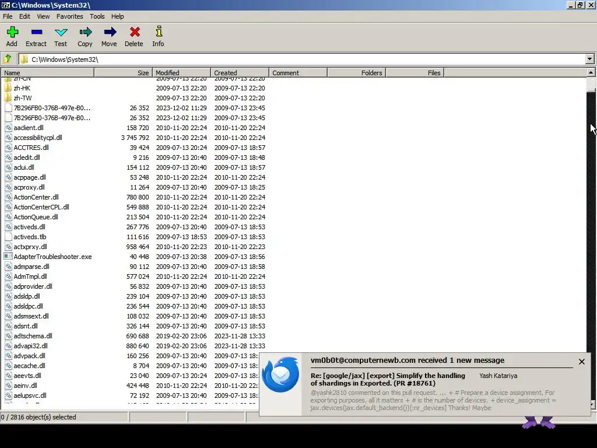Click the aelupsvc.dll file icon
597x448 pixels.
pos(8,395)
